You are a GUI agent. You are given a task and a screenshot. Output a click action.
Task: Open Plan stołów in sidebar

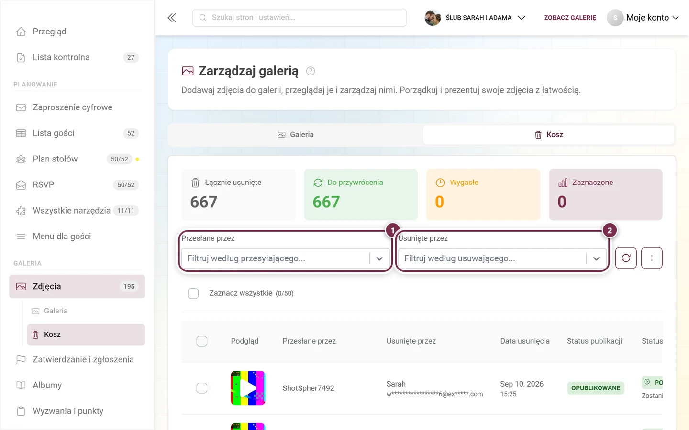tap(78, 159)
